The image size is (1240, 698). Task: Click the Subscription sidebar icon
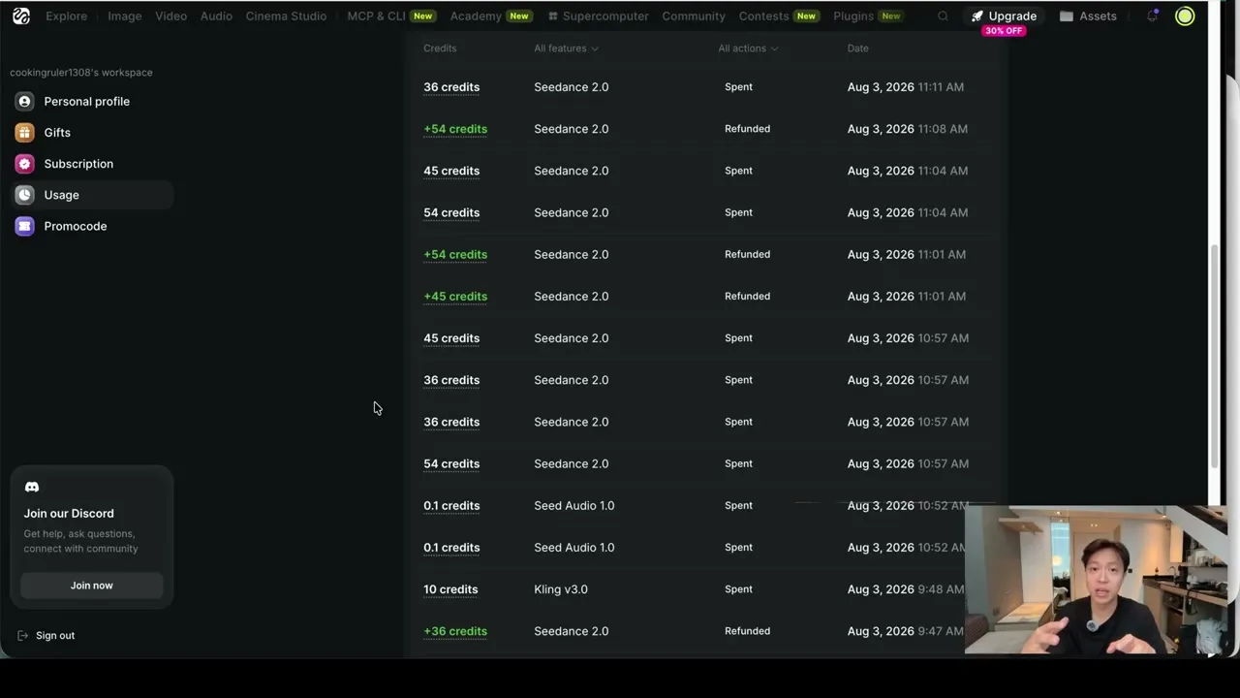point(24,164)
